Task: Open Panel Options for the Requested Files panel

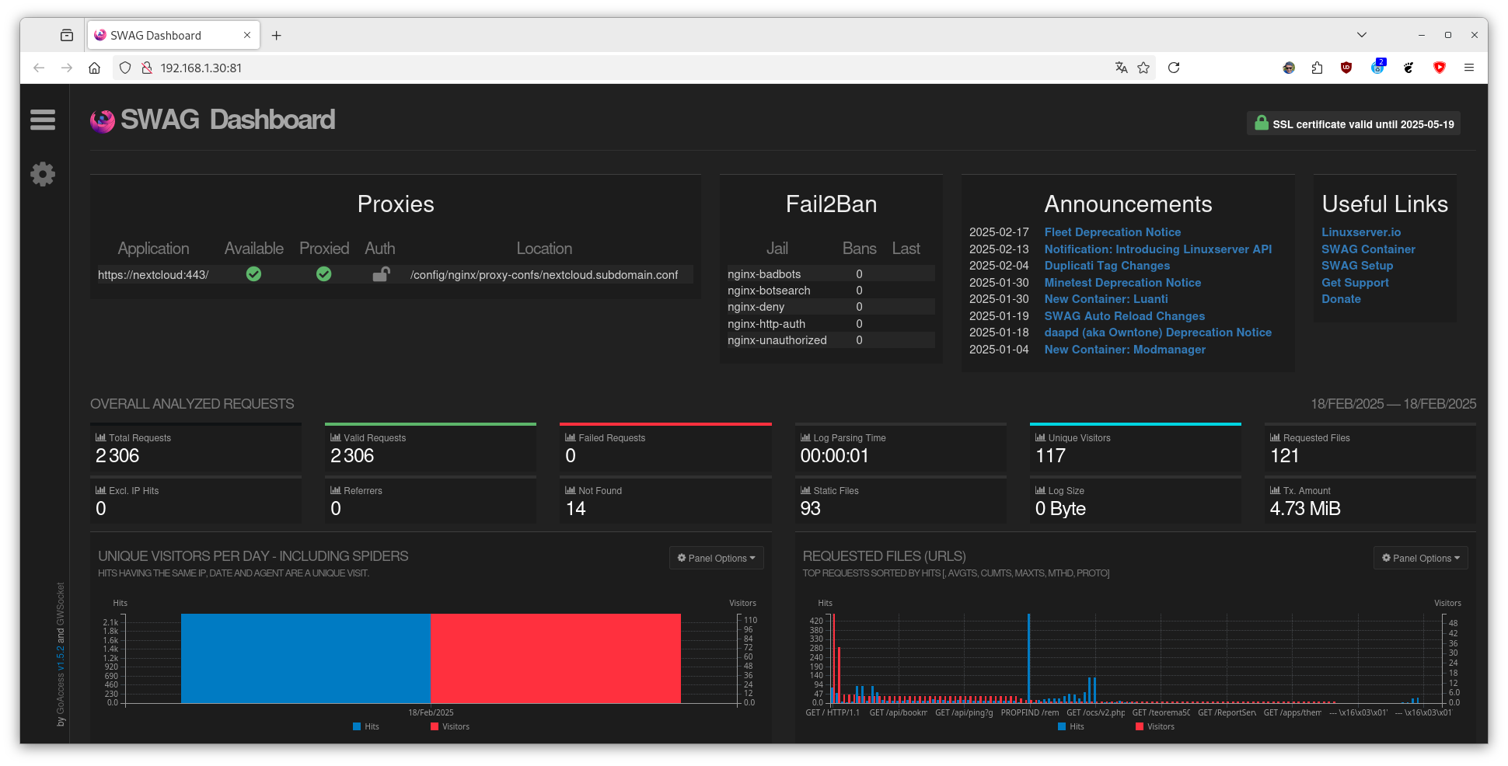Action: [1421, 558]
